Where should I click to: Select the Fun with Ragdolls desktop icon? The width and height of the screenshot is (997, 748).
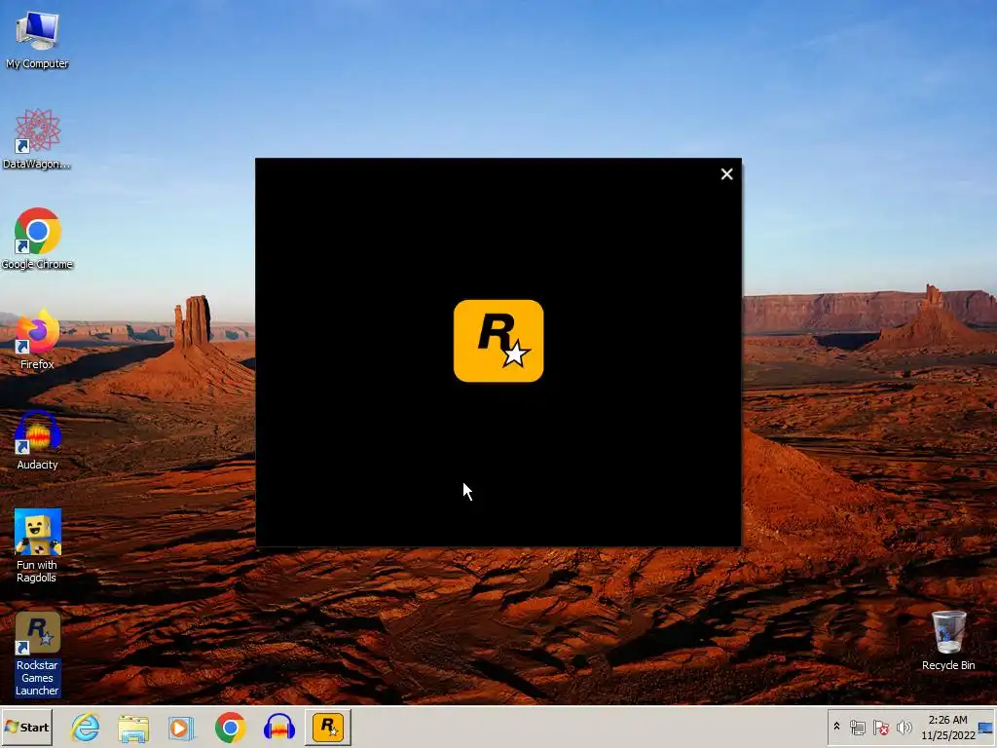(x=37, y=545)
